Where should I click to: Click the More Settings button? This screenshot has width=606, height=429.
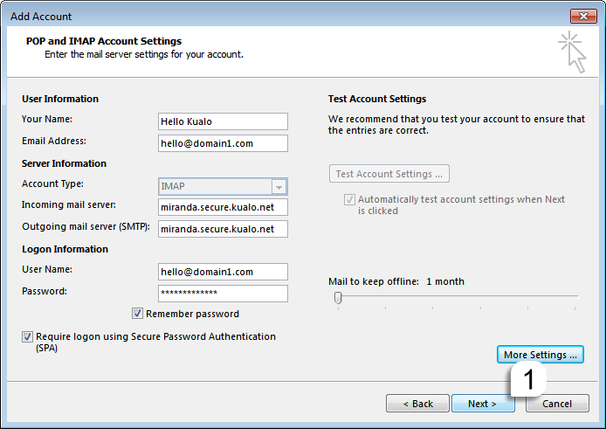pyautogui.click(x=540, y=355)
